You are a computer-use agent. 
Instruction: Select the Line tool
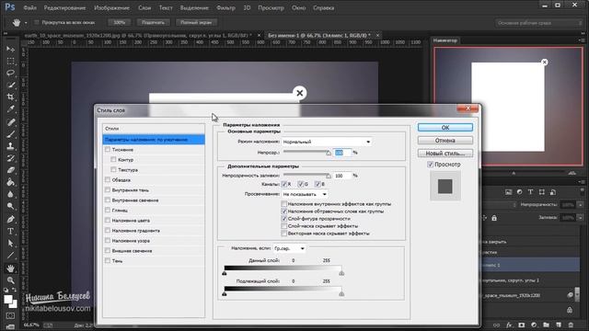coord(10,256)
